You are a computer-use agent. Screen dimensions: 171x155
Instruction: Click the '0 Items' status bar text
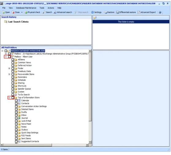pyautogui.click(x=4, y=149)
